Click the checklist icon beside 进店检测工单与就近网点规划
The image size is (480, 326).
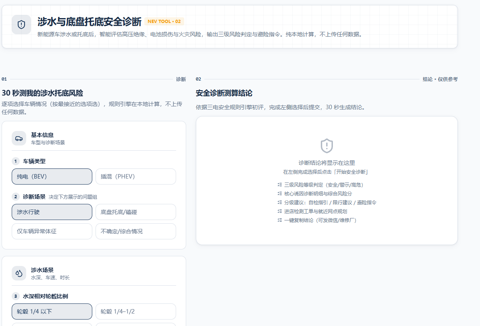click(x=280, y=211)
